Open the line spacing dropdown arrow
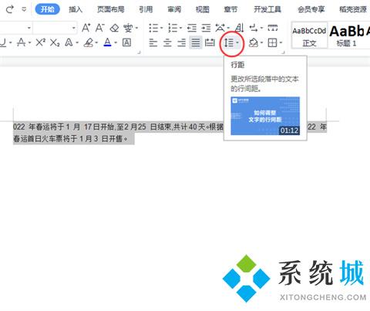Image resolution: width=370 pixels, height=311 pixels. click(237, 42)
